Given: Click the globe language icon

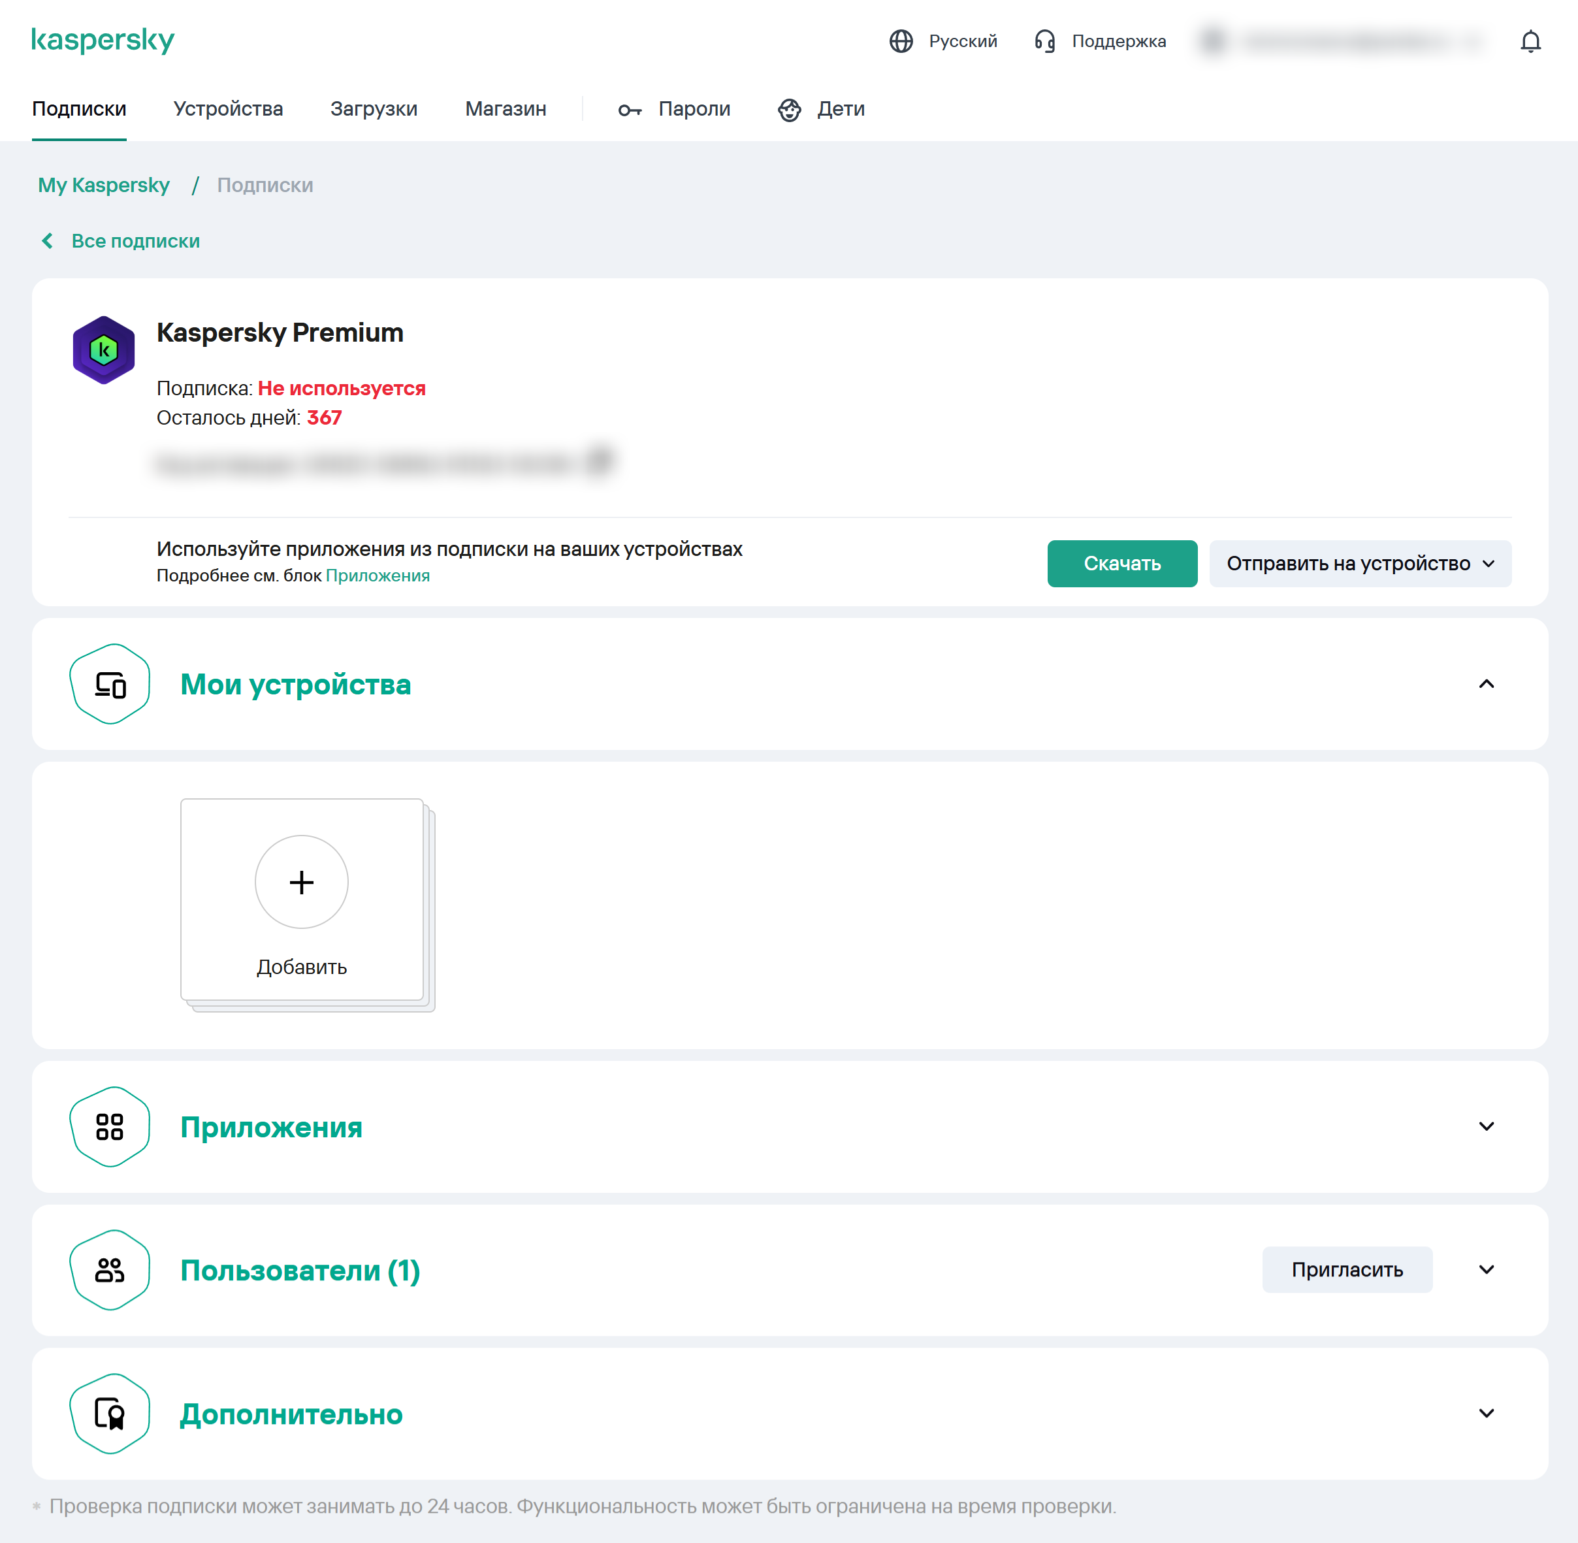Looking at the screenshot, I should (x=901, y=41).
